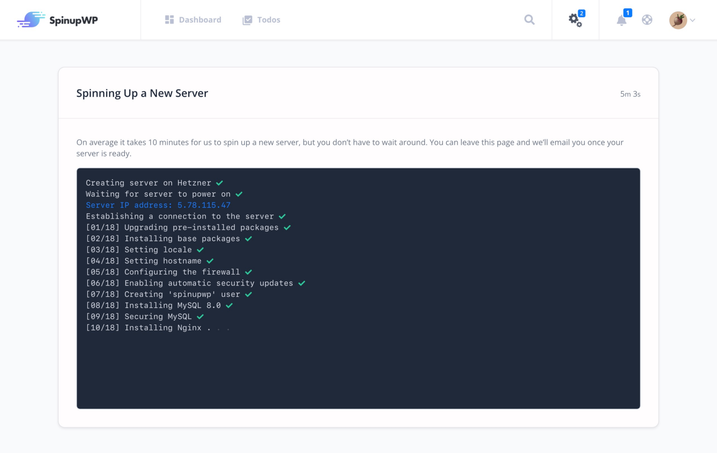Click the Todos checkmark icon
The image size is (717, 453).
point(247,20)
